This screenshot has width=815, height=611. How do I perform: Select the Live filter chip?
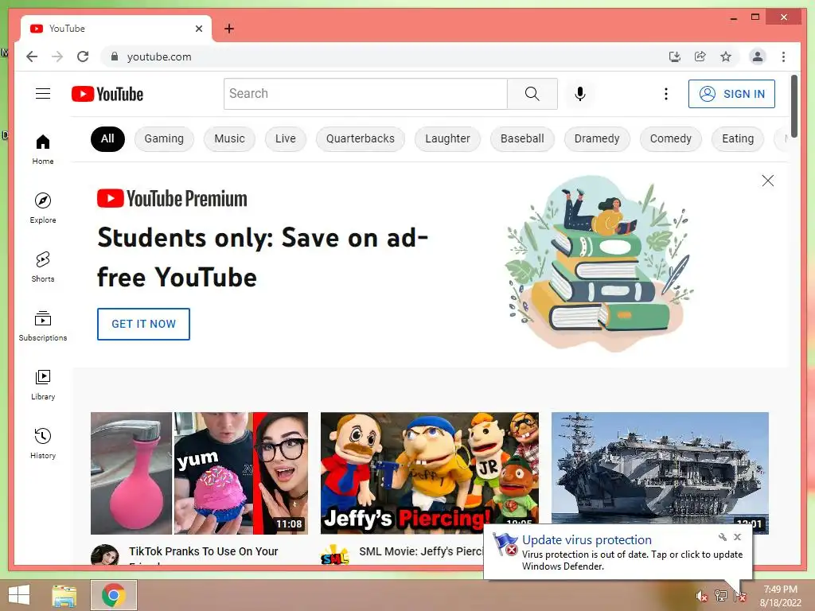286,138
